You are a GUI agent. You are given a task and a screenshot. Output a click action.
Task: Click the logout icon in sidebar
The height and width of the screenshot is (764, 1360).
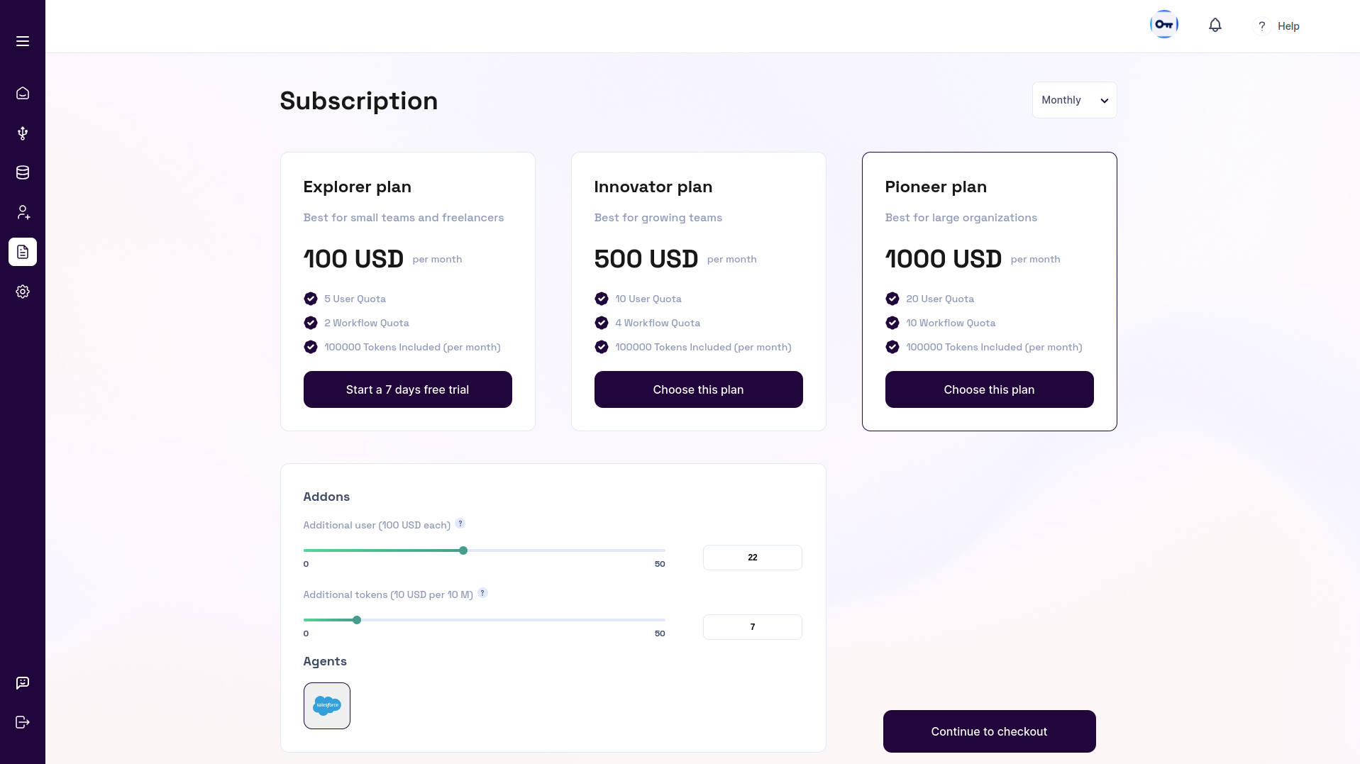pos(23,722)
